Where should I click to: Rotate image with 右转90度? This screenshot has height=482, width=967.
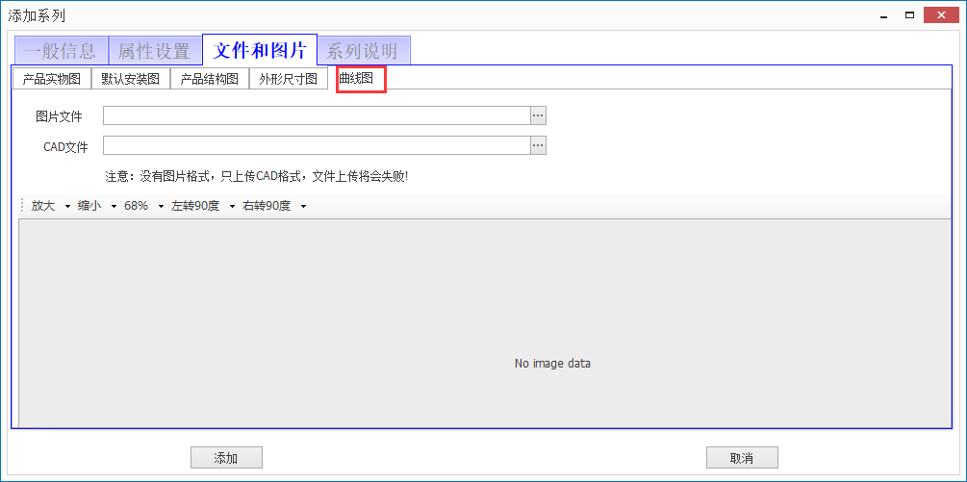tap(267, 207)
